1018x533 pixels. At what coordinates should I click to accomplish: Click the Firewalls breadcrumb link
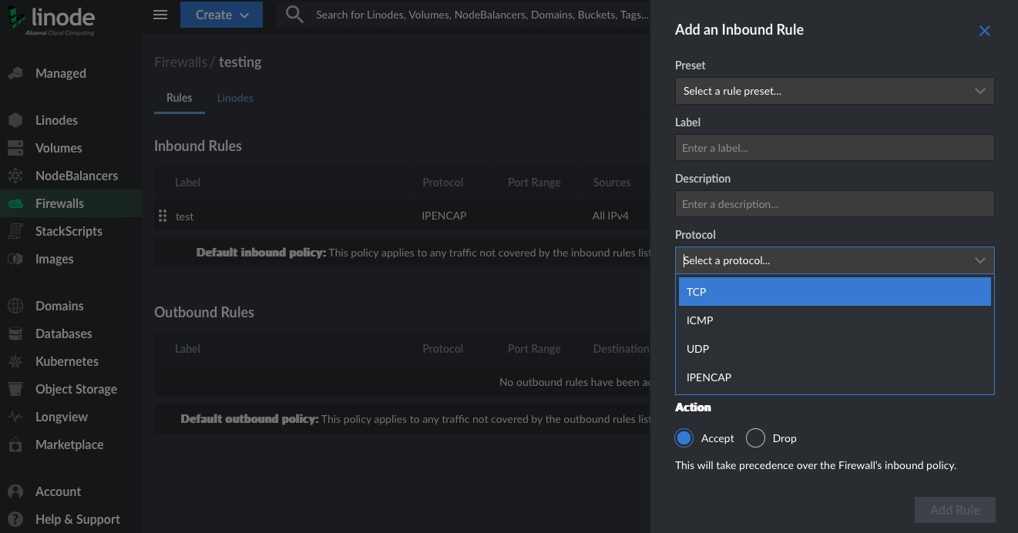180,62
